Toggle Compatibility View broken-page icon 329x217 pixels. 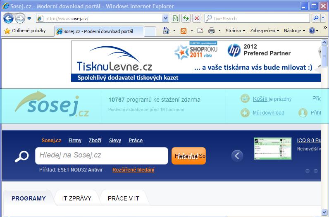point(175,19)
